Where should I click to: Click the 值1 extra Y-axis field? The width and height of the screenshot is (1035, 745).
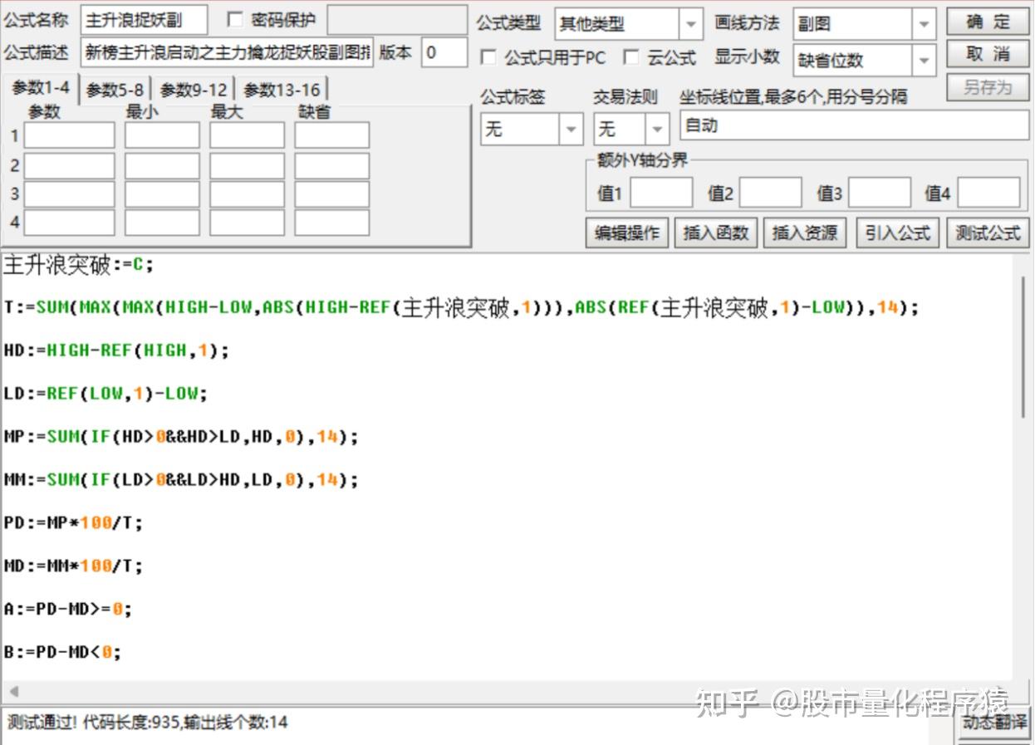click(x=661, y=193)
